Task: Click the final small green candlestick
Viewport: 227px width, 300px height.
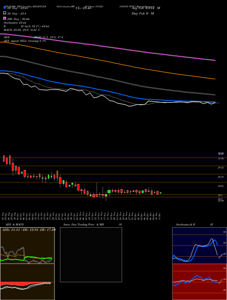Action: tap(161, 193)
